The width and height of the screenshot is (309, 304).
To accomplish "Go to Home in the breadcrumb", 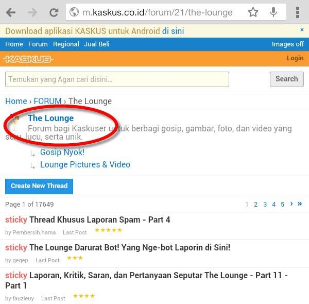I will [16, 101].
